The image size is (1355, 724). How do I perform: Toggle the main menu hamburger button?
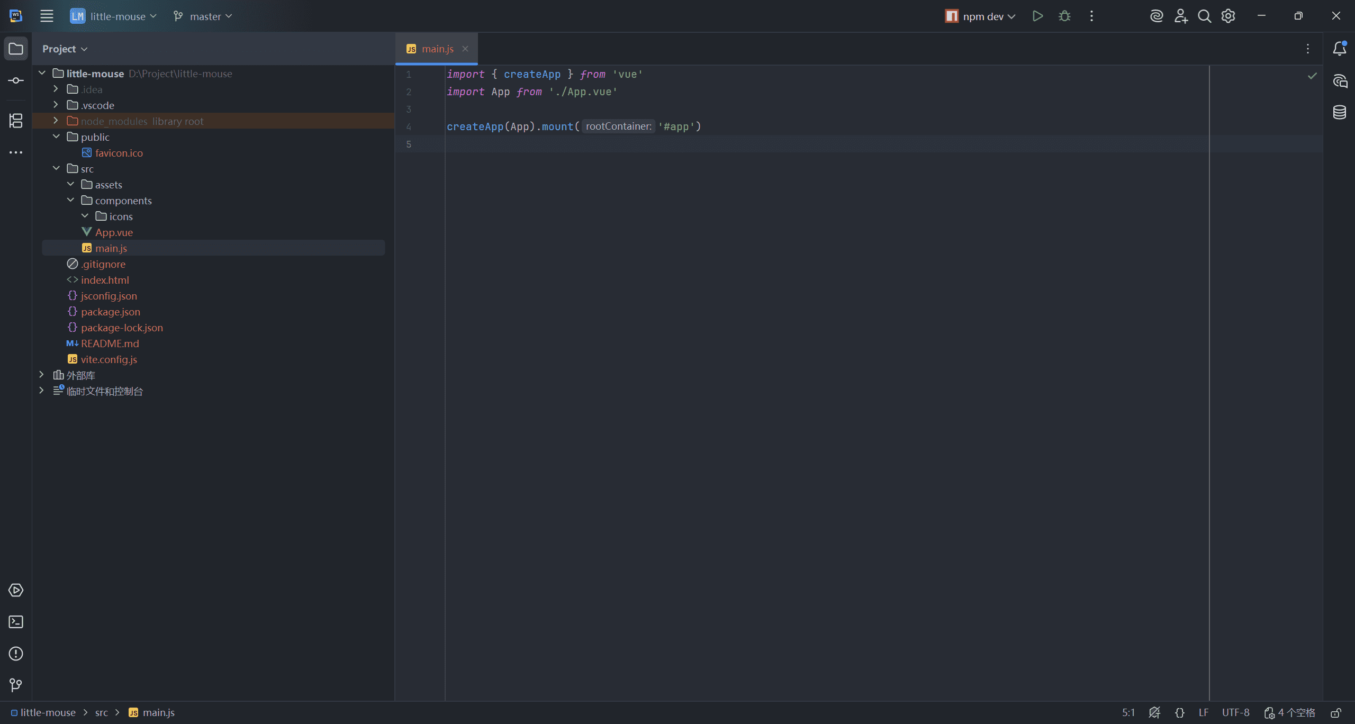[47, 16]
